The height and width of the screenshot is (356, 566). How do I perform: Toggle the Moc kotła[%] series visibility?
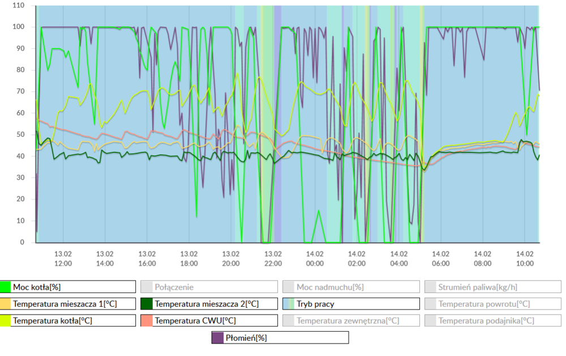[68, 286]
